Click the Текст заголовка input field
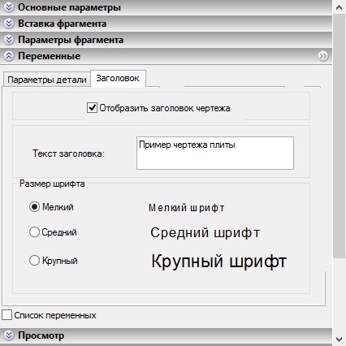This screenshot has height=346, width=346. pos(215,153)
